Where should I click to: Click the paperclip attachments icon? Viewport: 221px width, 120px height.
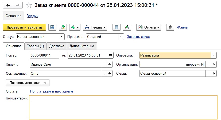[x=170, y=27]
